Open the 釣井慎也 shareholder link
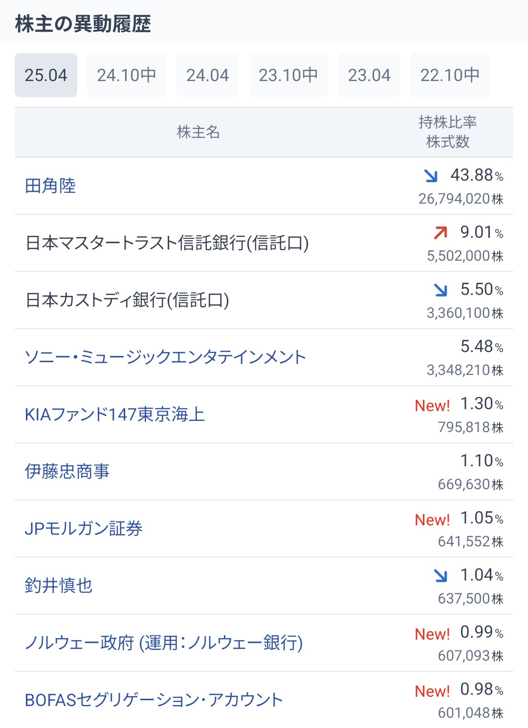The width and height of the screenshot is (528, 728). (58, 586)
